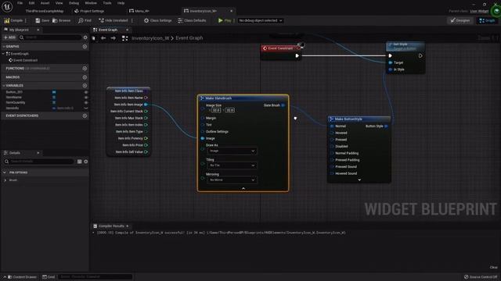Click the Button Style output pin
The height and width of the screenshot is (281, 501).
point(386,126)
